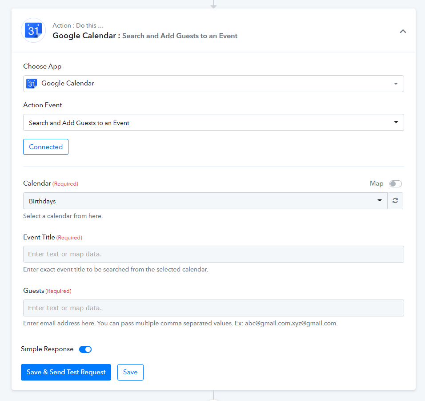Image resolution: width=425 pixels, height=401 pixels.
Task: Click the Save button
Action: (130, 372)
